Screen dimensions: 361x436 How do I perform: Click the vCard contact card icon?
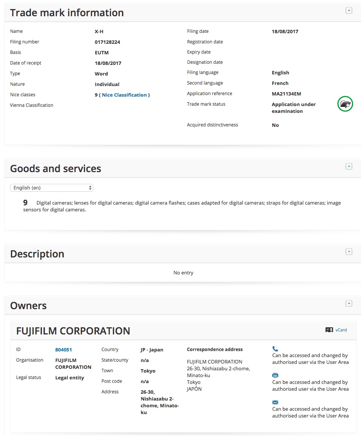click(x=329, y=330)
